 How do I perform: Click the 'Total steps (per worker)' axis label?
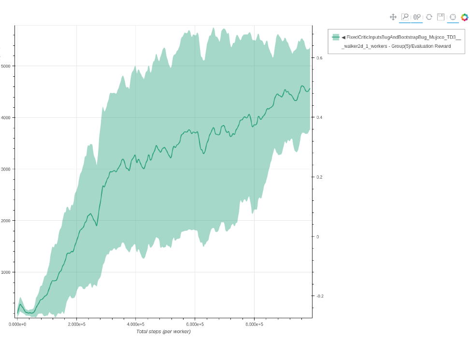pyautogui.click(x=163, y=331)
